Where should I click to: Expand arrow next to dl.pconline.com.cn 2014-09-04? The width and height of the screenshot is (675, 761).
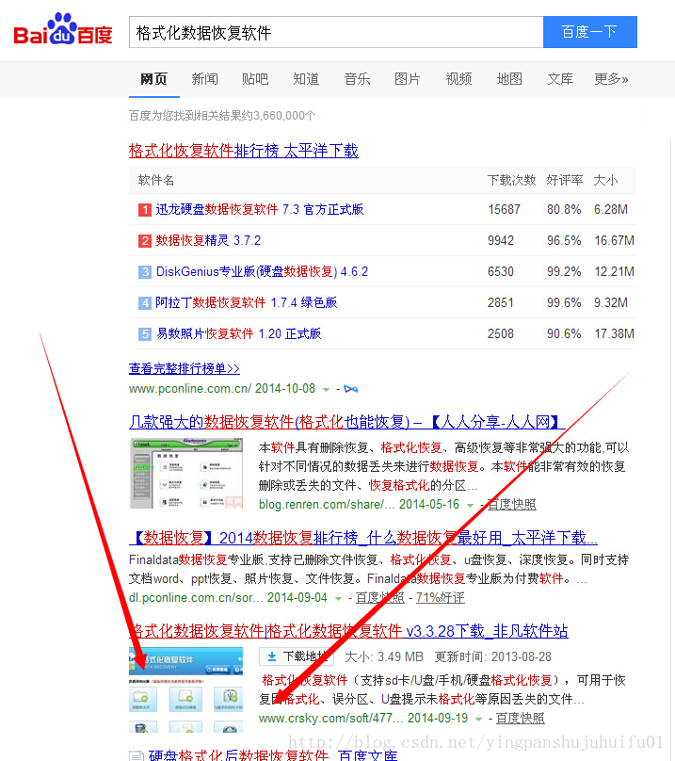point(338,599)
